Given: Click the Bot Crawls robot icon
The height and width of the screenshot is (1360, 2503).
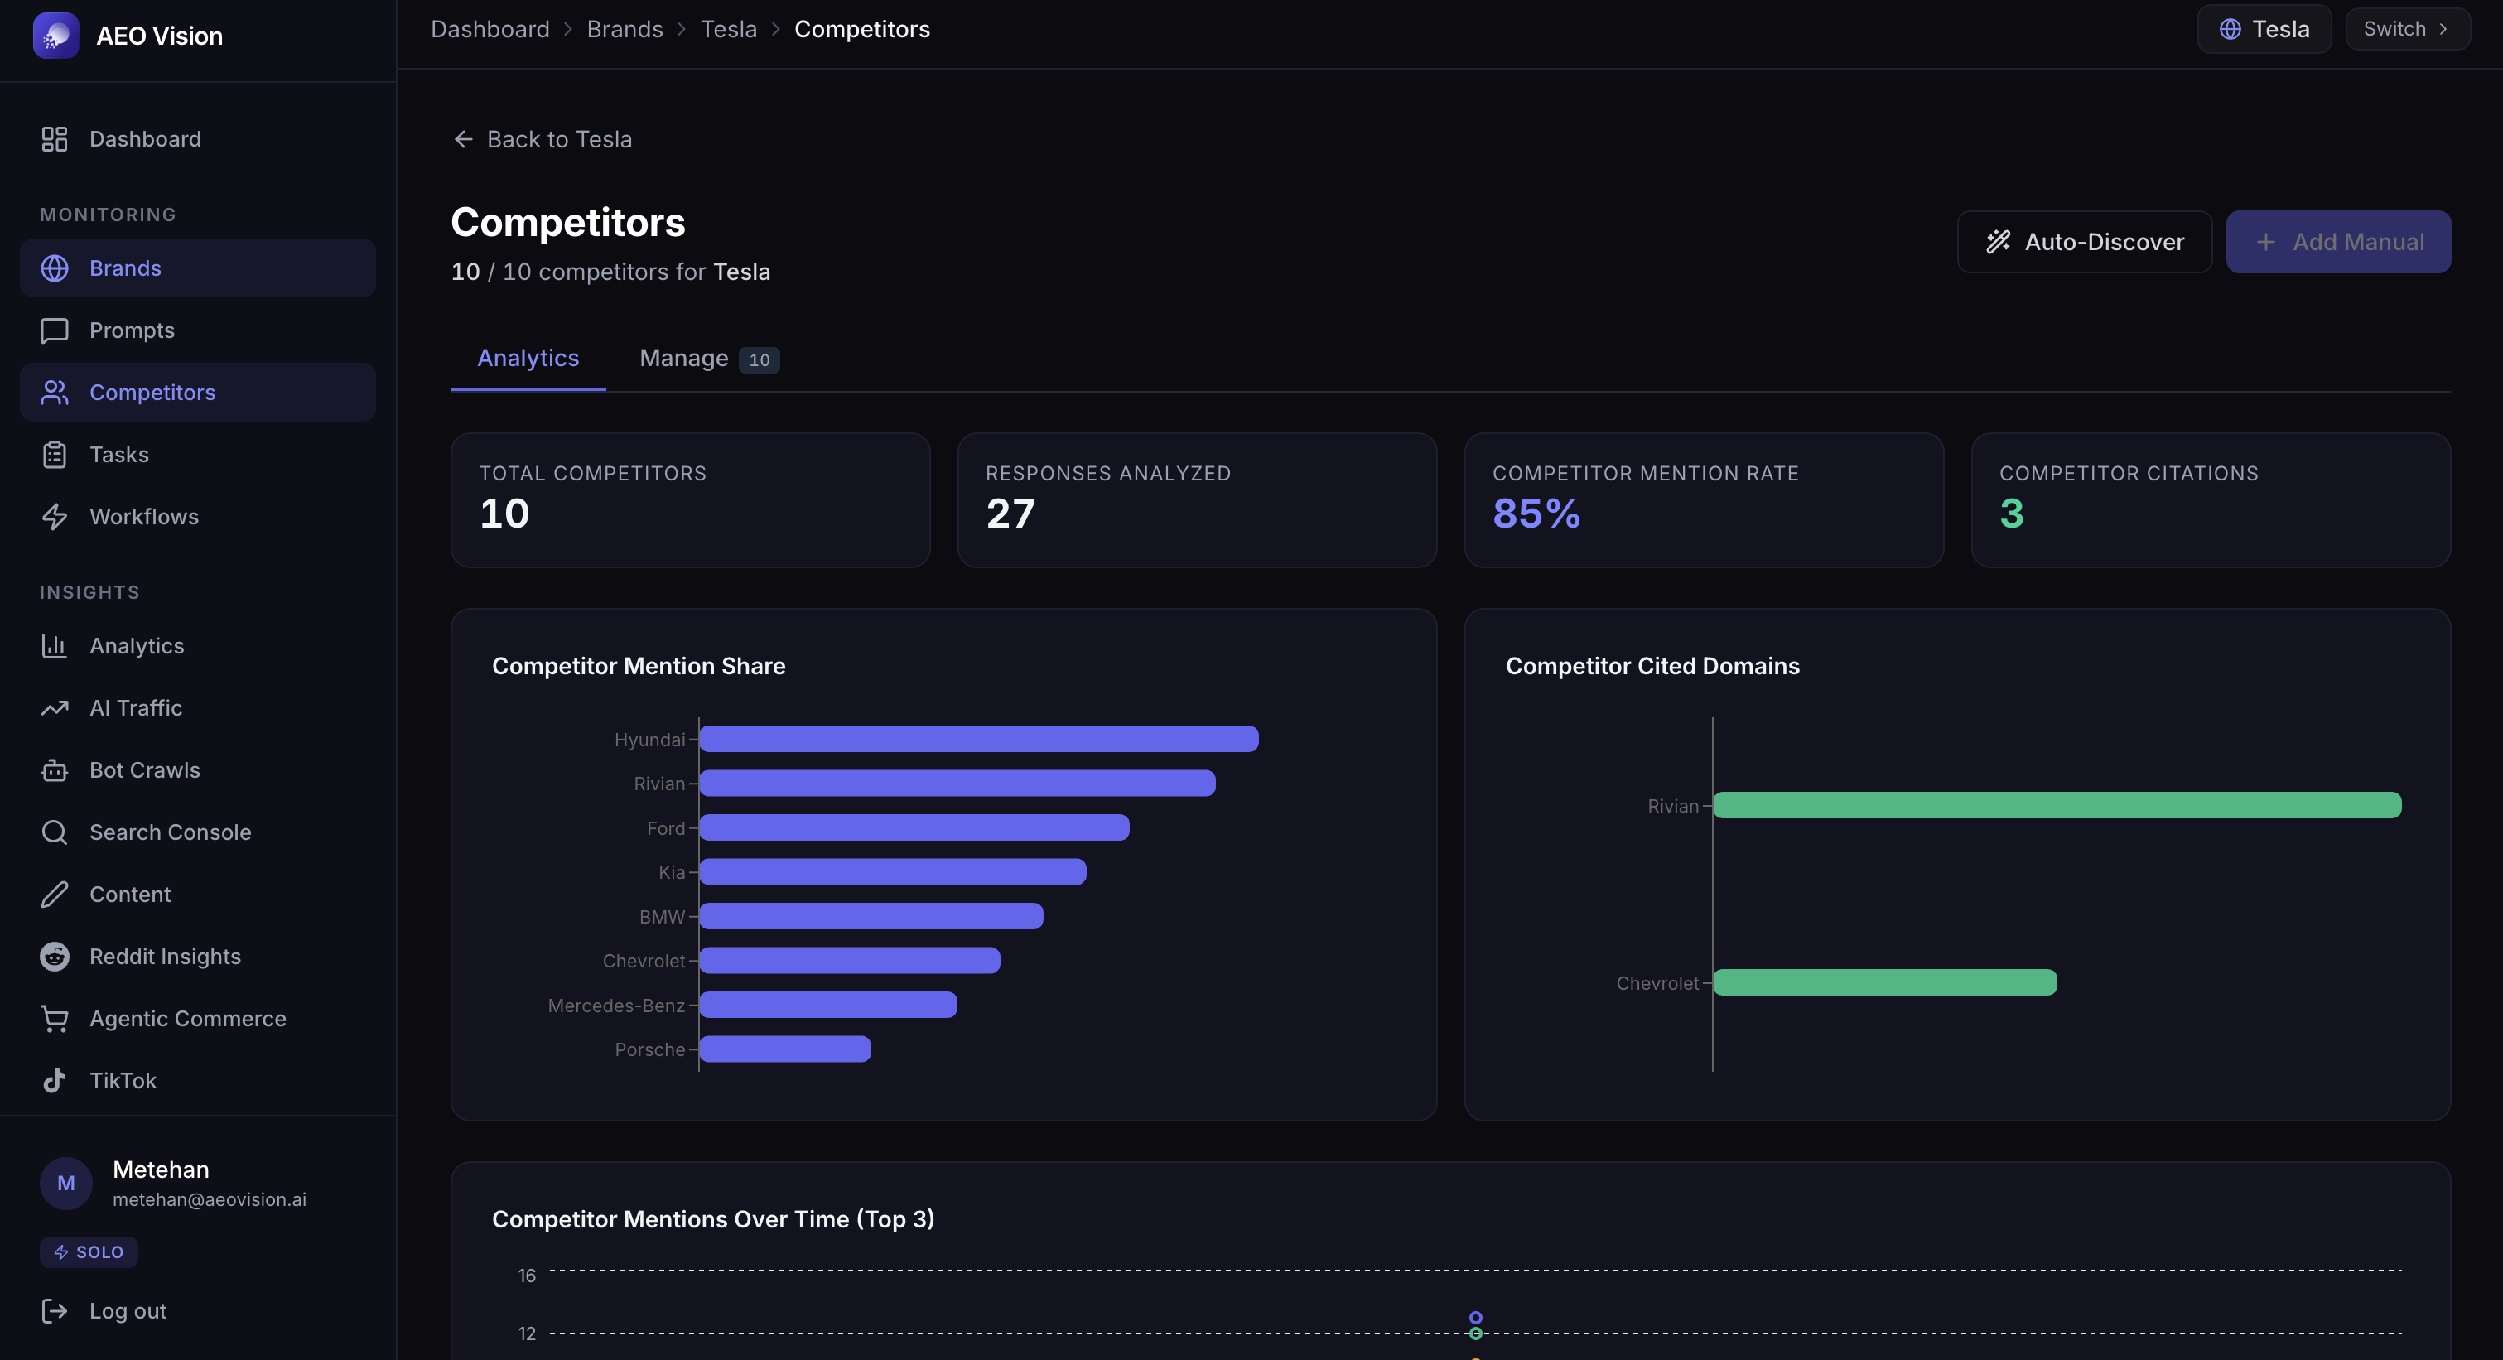Looking at the screenshot, I should [55, 770].
